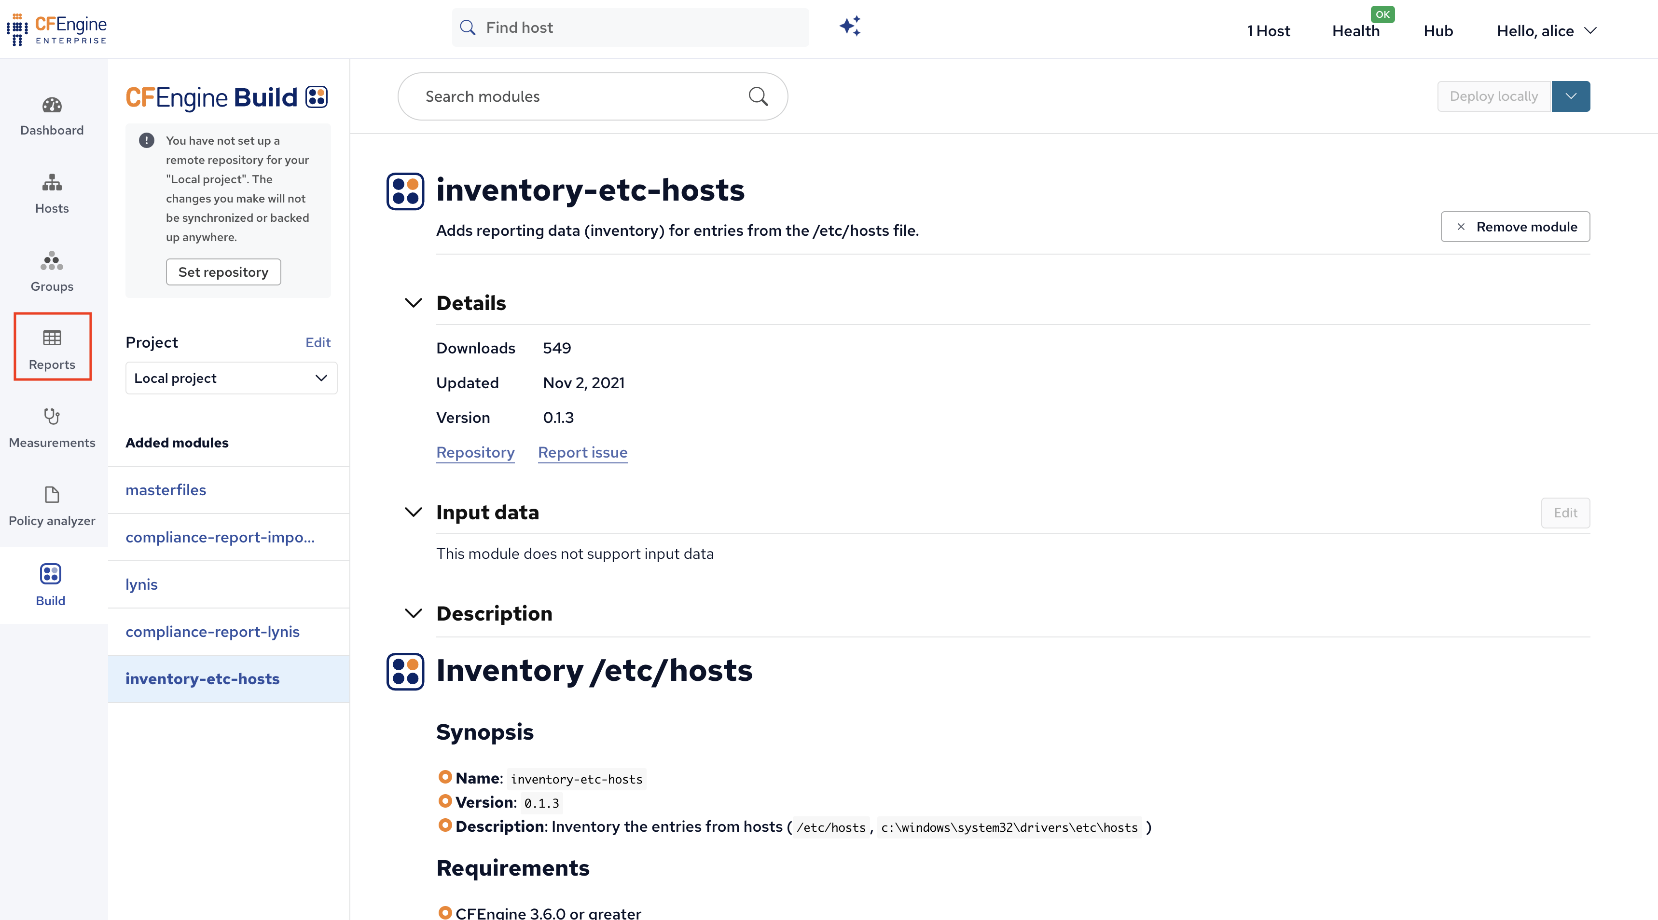Open the Report issue link
The width and height of the screenshot is (1658, 920).
tap(582, 452)
